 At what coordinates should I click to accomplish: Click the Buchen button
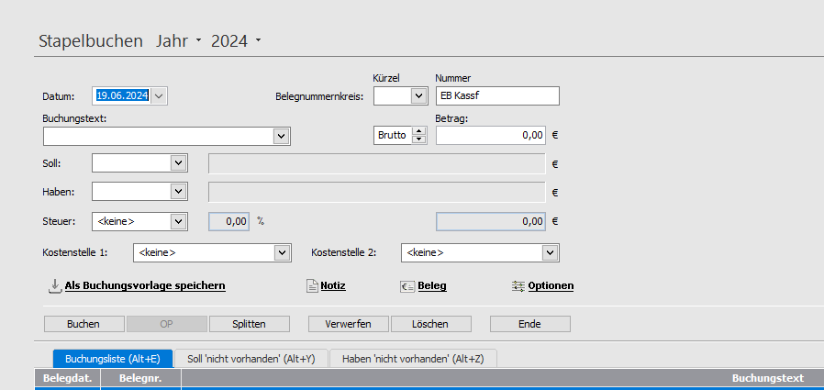84,324
